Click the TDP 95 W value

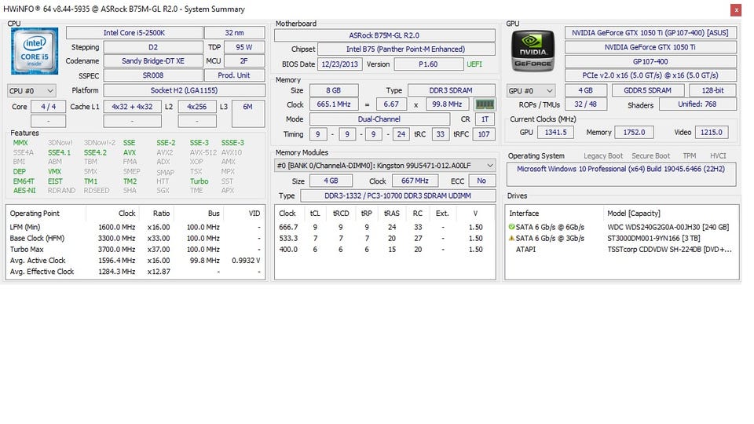point(244,47)
